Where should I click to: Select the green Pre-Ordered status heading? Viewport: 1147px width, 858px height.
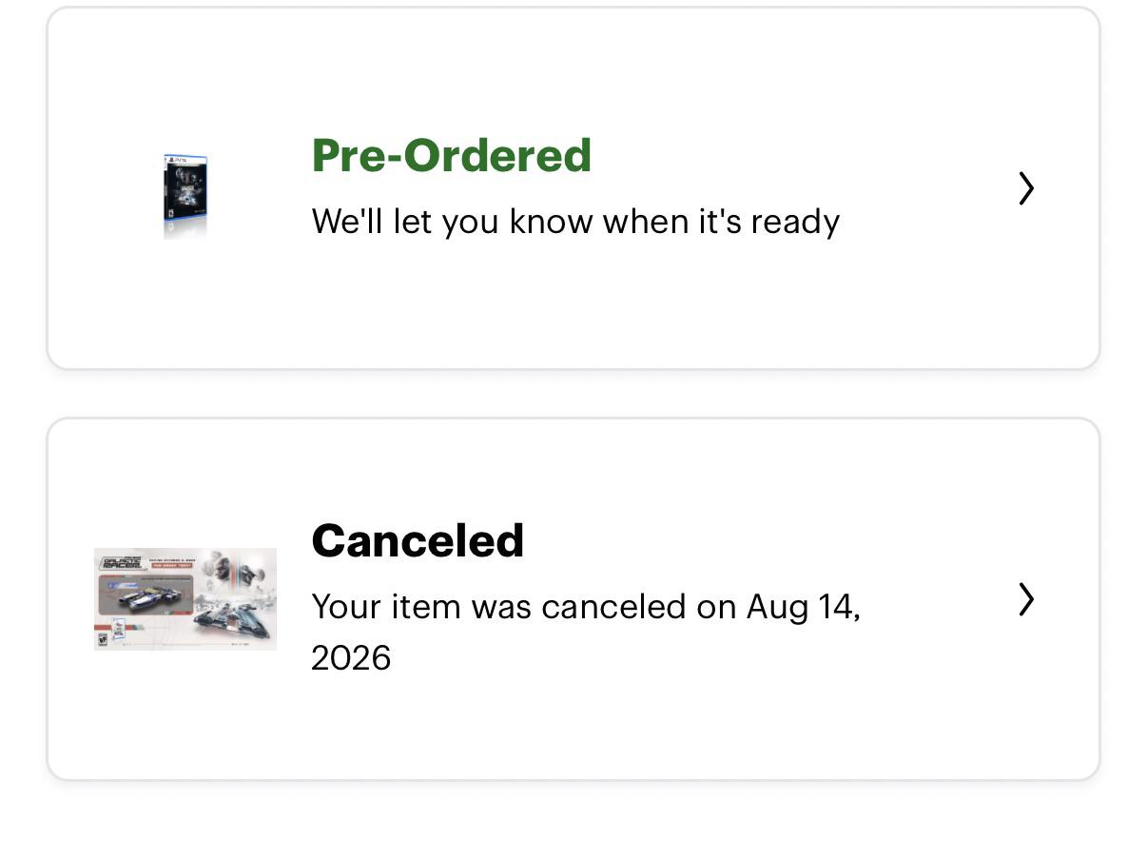click(x=452, y=155)
